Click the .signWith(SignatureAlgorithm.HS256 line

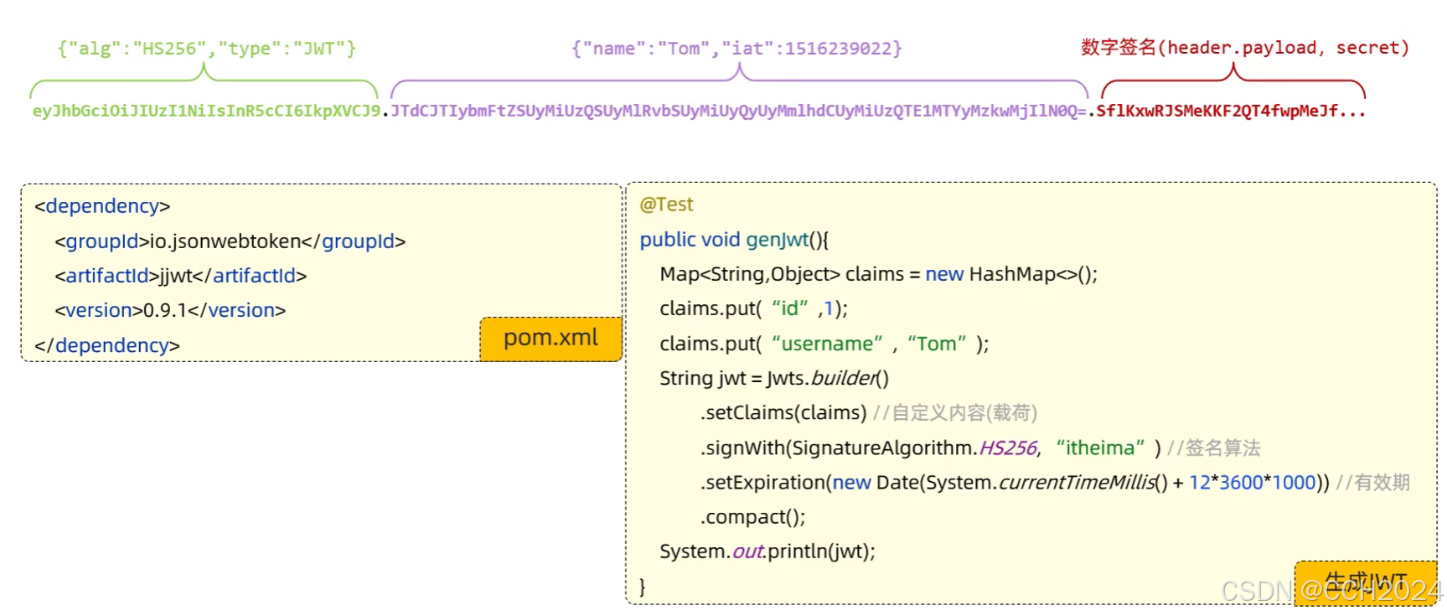tap(931, 448)
